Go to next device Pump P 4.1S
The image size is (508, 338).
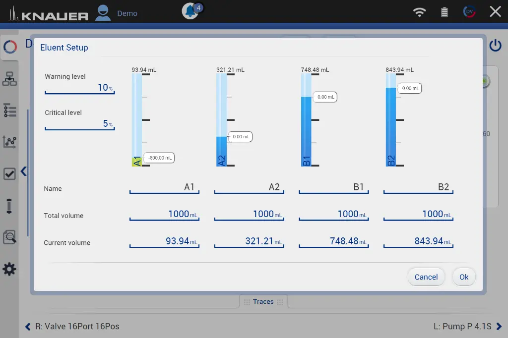(499, 327)
